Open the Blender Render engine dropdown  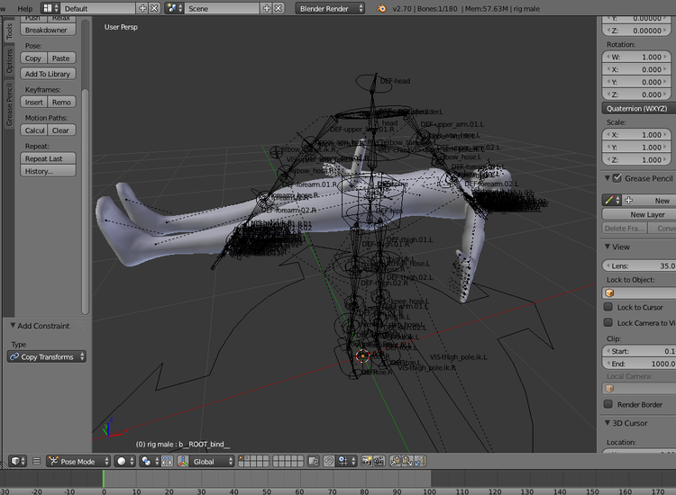pyautogui.click(x=330, y=8)
